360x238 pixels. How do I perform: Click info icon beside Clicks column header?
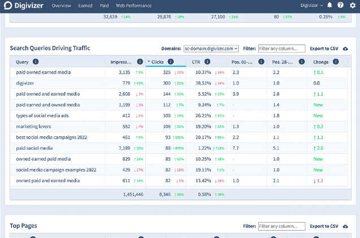[171, 62]
